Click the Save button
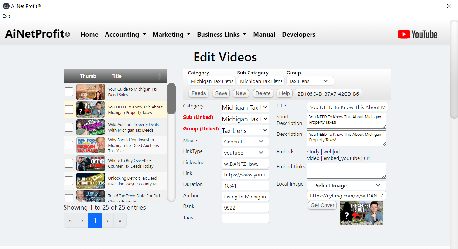This screenshot has height=249, width=458. tap(221, 93)
